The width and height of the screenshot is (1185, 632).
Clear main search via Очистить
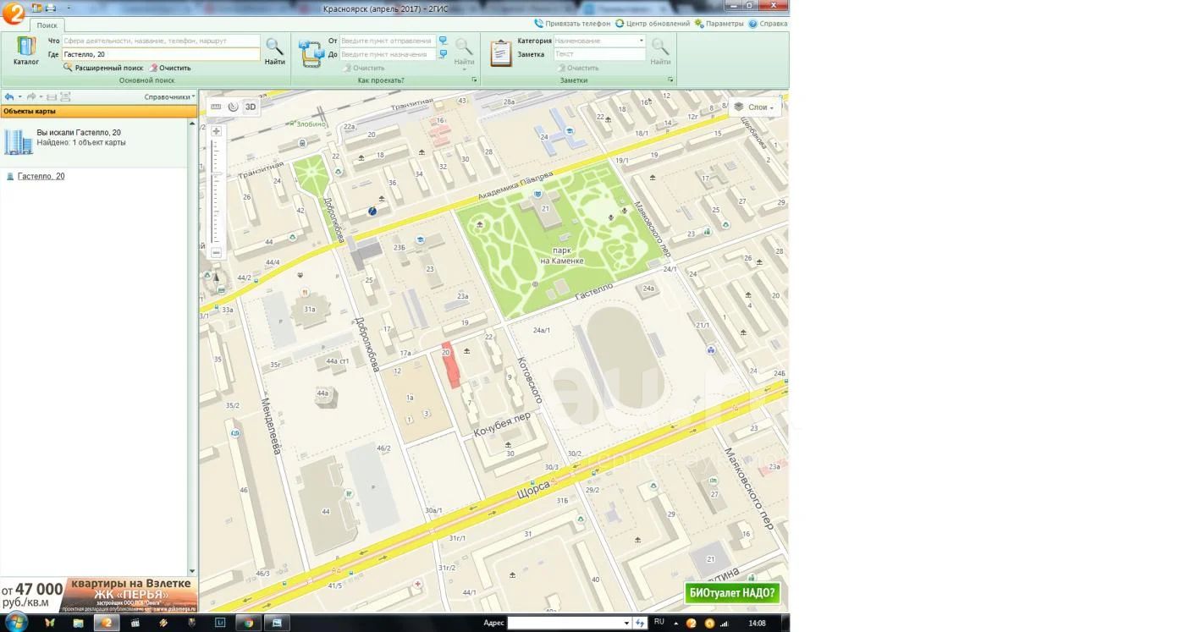click(170, 68)
